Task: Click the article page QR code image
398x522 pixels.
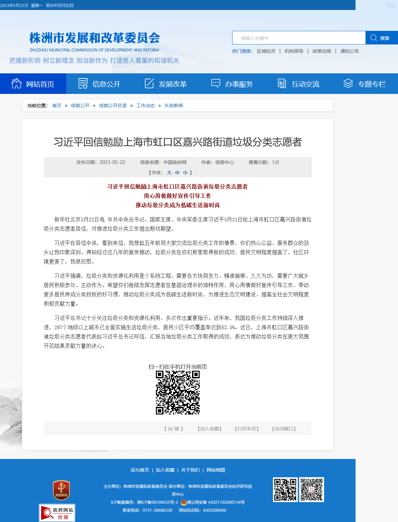Action: (x=178, y=393)
